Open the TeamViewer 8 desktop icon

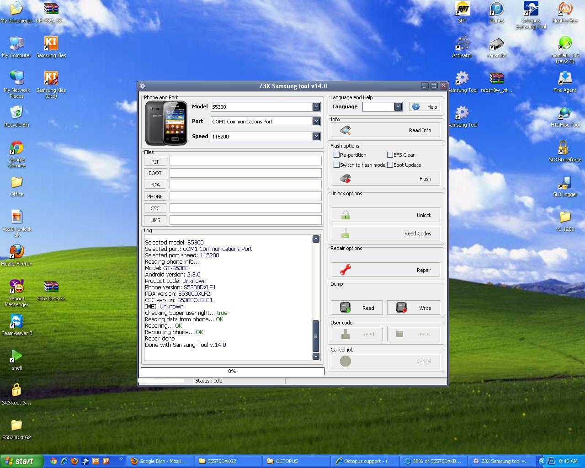[x=17, y=324]
